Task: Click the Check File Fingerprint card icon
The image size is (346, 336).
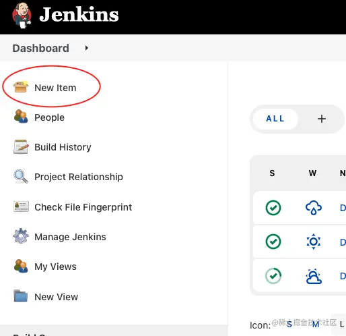Action: point(21,206)
